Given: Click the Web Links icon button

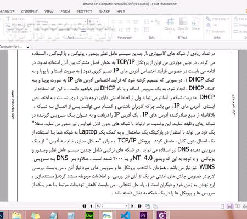Looking at the screenshot, I should tap(209, 19).
